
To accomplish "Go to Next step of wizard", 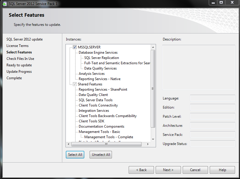I will point(168,170).
